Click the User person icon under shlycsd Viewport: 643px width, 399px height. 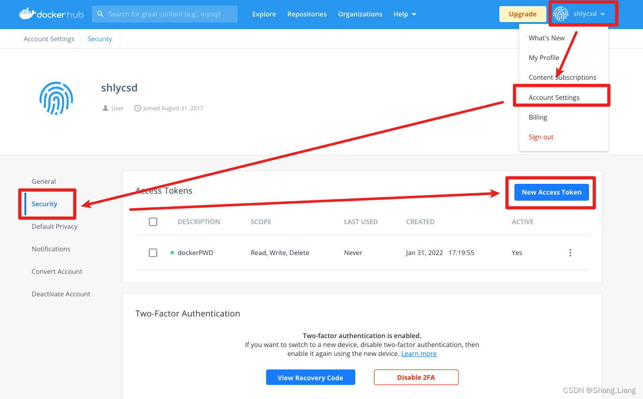105,108
